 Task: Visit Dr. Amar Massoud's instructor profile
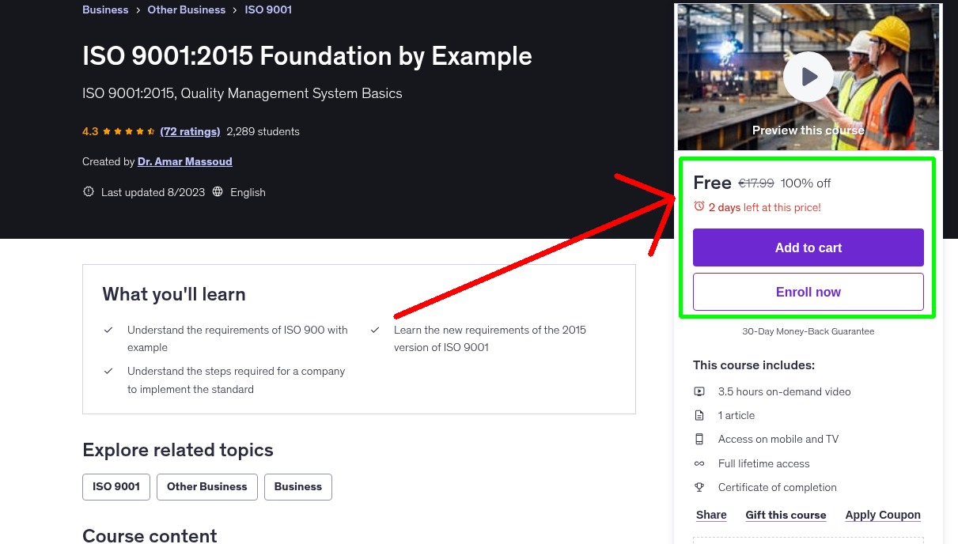click(x=184, y=161)
